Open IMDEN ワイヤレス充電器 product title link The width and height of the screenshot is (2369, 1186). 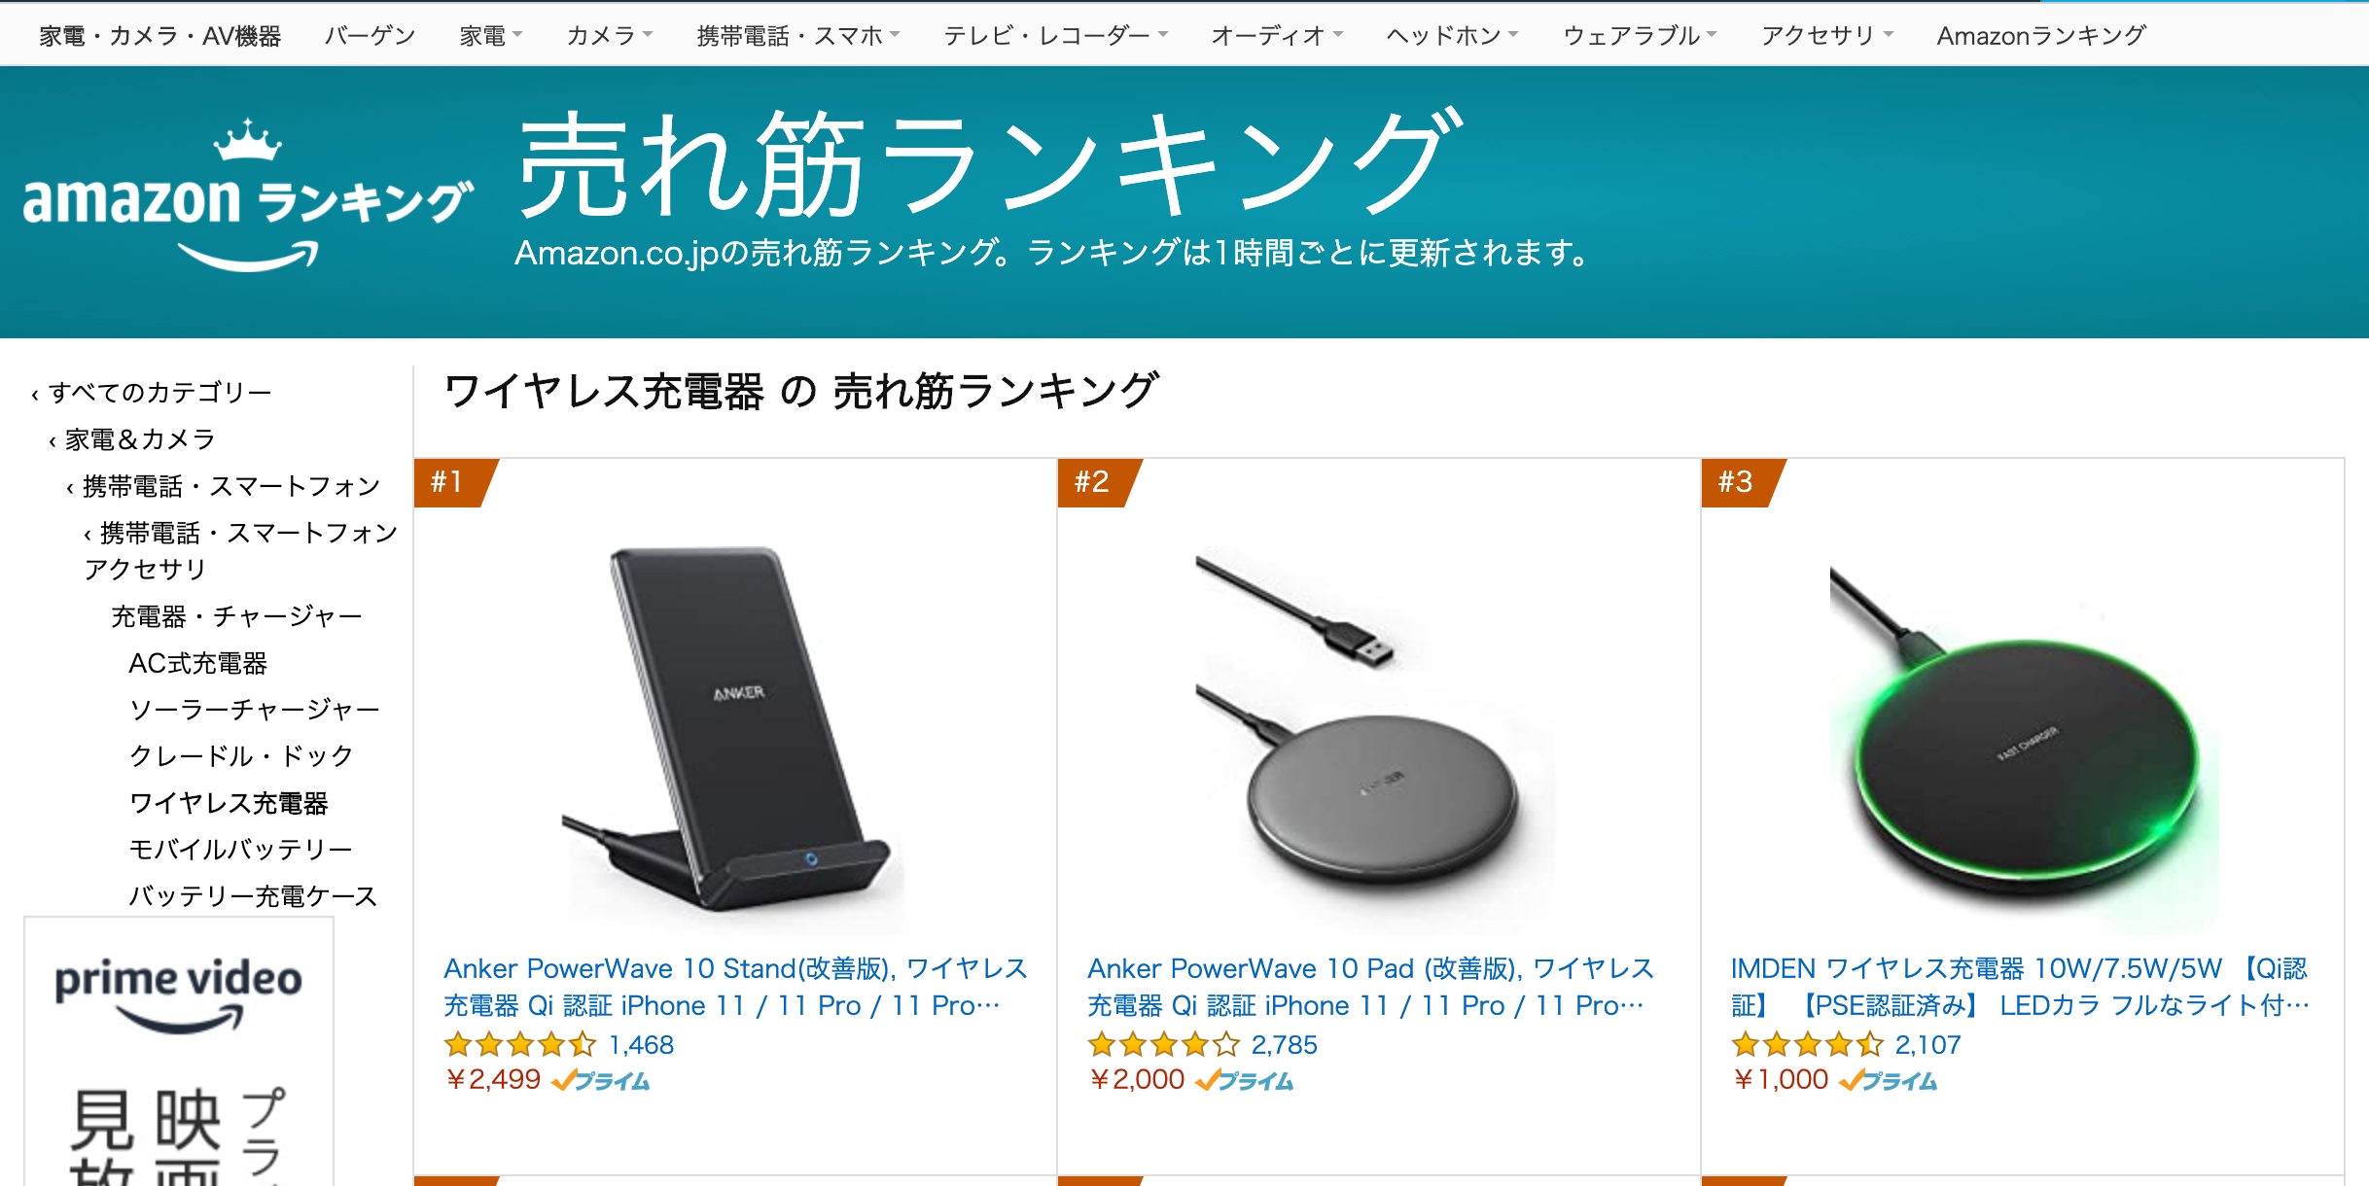pyautogui.click(x=2020, y=987)
